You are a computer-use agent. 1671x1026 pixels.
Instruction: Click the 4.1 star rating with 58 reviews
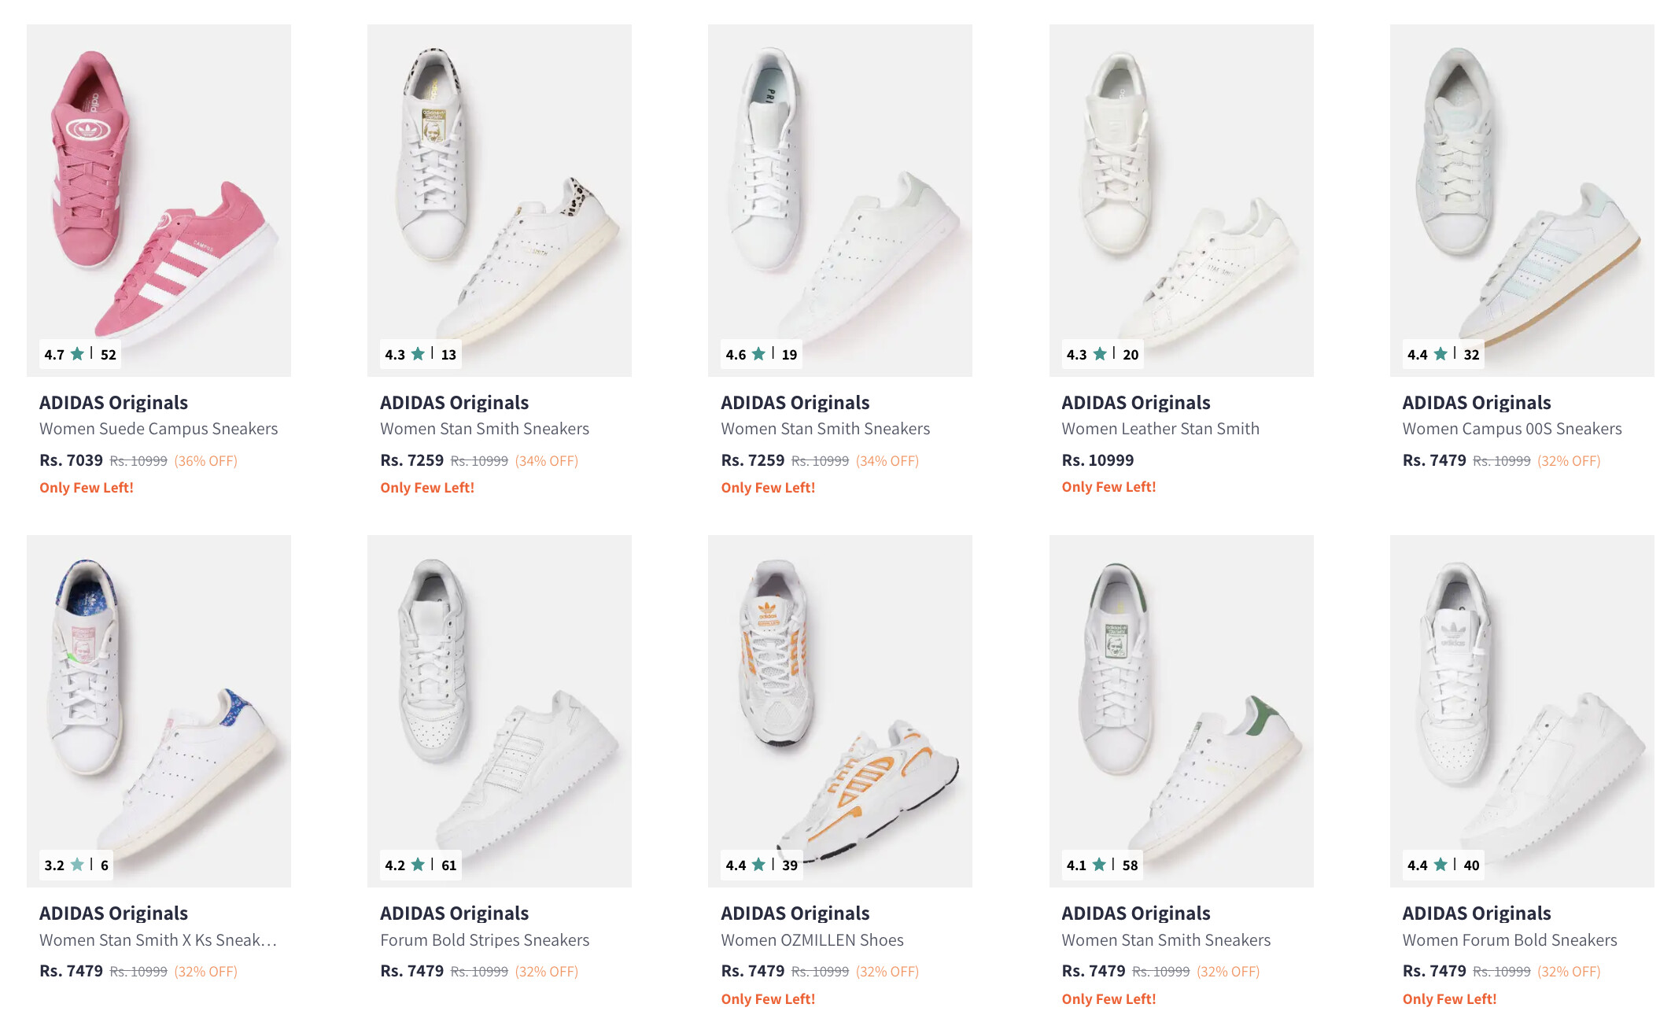1101,865
